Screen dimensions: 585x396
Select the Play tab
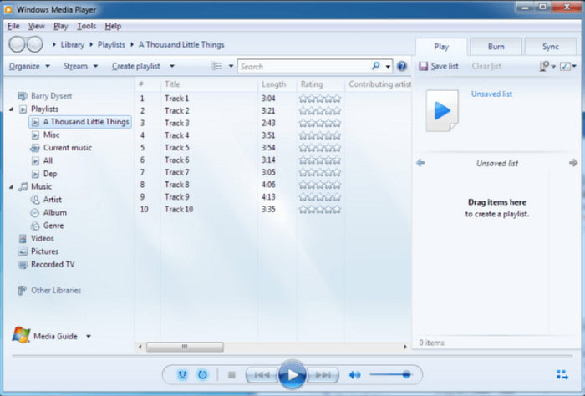441,47
